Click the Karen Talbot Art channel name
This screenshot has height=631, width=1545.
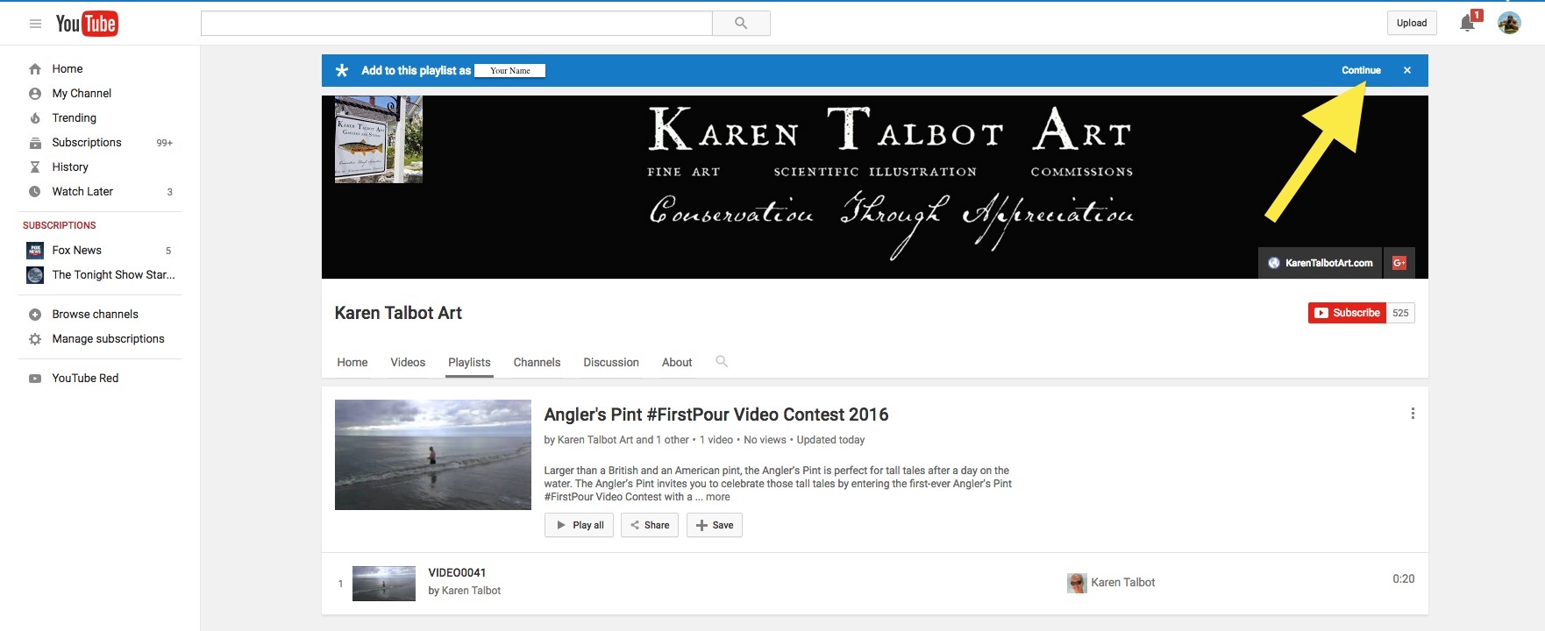click(398, 313)
